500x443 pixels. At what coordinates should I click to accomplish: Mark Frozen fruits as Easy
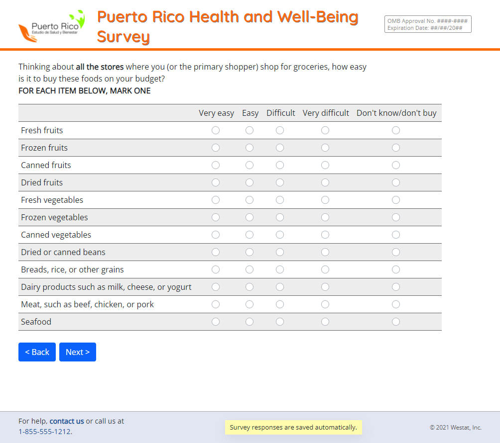point(250,148)
